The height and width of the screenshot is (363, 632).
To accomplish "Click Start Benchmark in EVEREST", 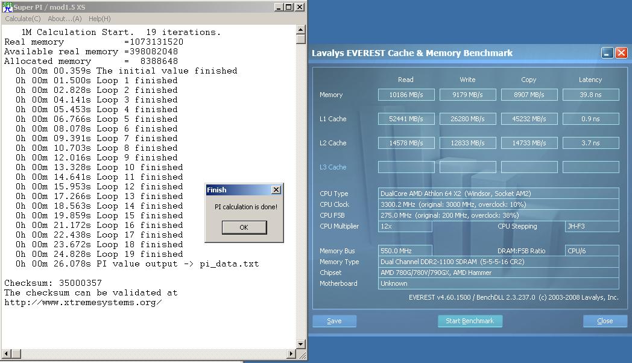I will click(470, 321).
